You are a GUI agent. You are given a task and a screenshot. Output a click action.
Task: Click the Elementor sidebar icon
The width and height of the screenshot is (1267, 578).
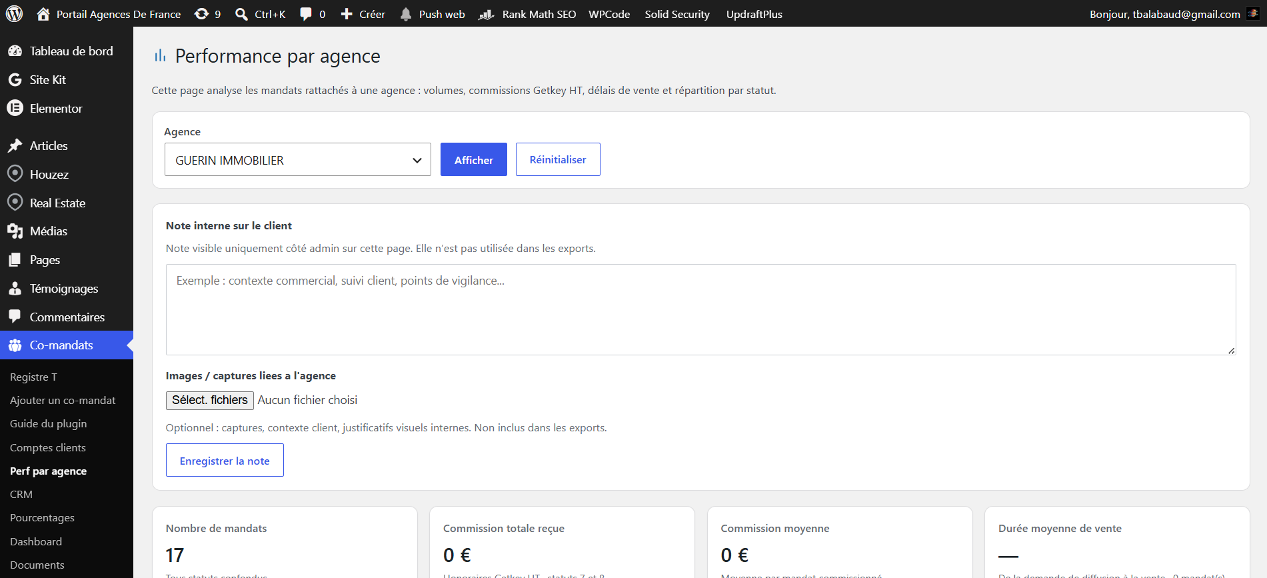click(15, 108)
